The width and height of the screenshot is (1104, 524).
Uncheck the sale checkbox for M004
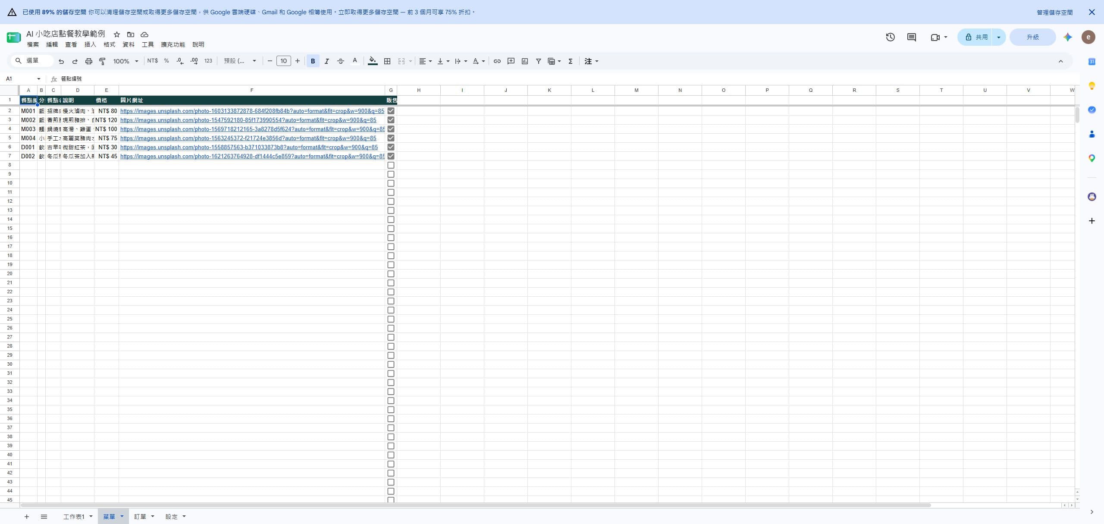391,138
